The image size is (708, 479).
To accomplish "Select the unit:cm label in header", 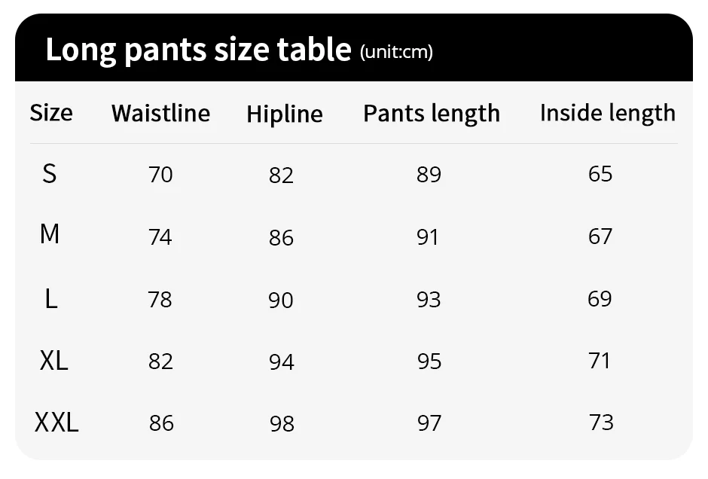I will coord(396,52).
